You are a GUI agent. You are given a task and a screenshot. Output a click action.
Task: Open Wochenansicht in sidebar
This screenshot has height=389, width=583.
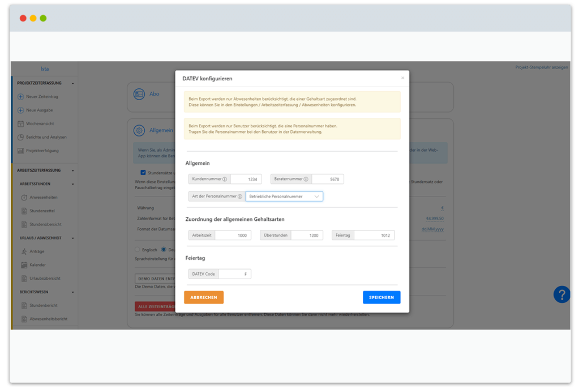point(40,124)
